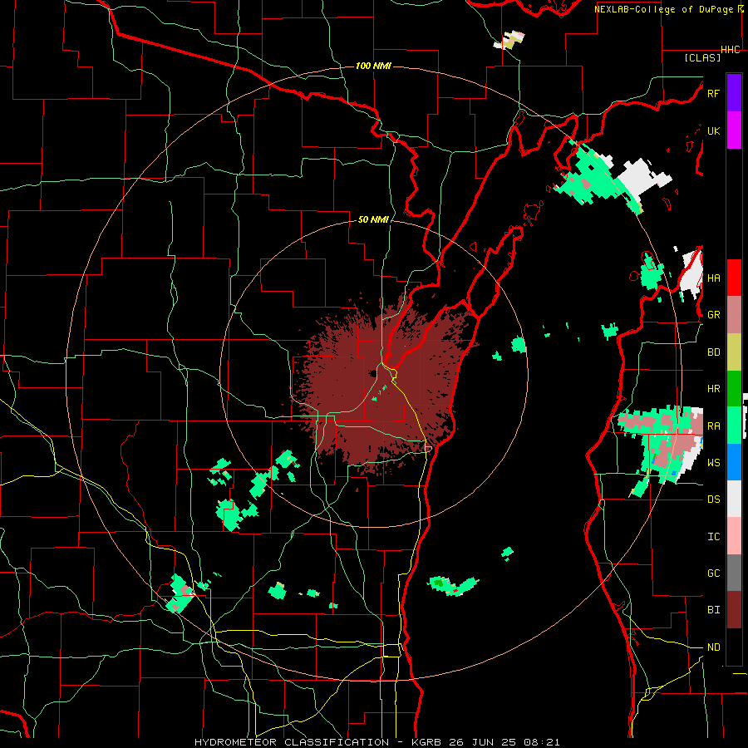
Task: Click the NEXLAB-College of DuPage credit text
Action: [x=663, y=9]
